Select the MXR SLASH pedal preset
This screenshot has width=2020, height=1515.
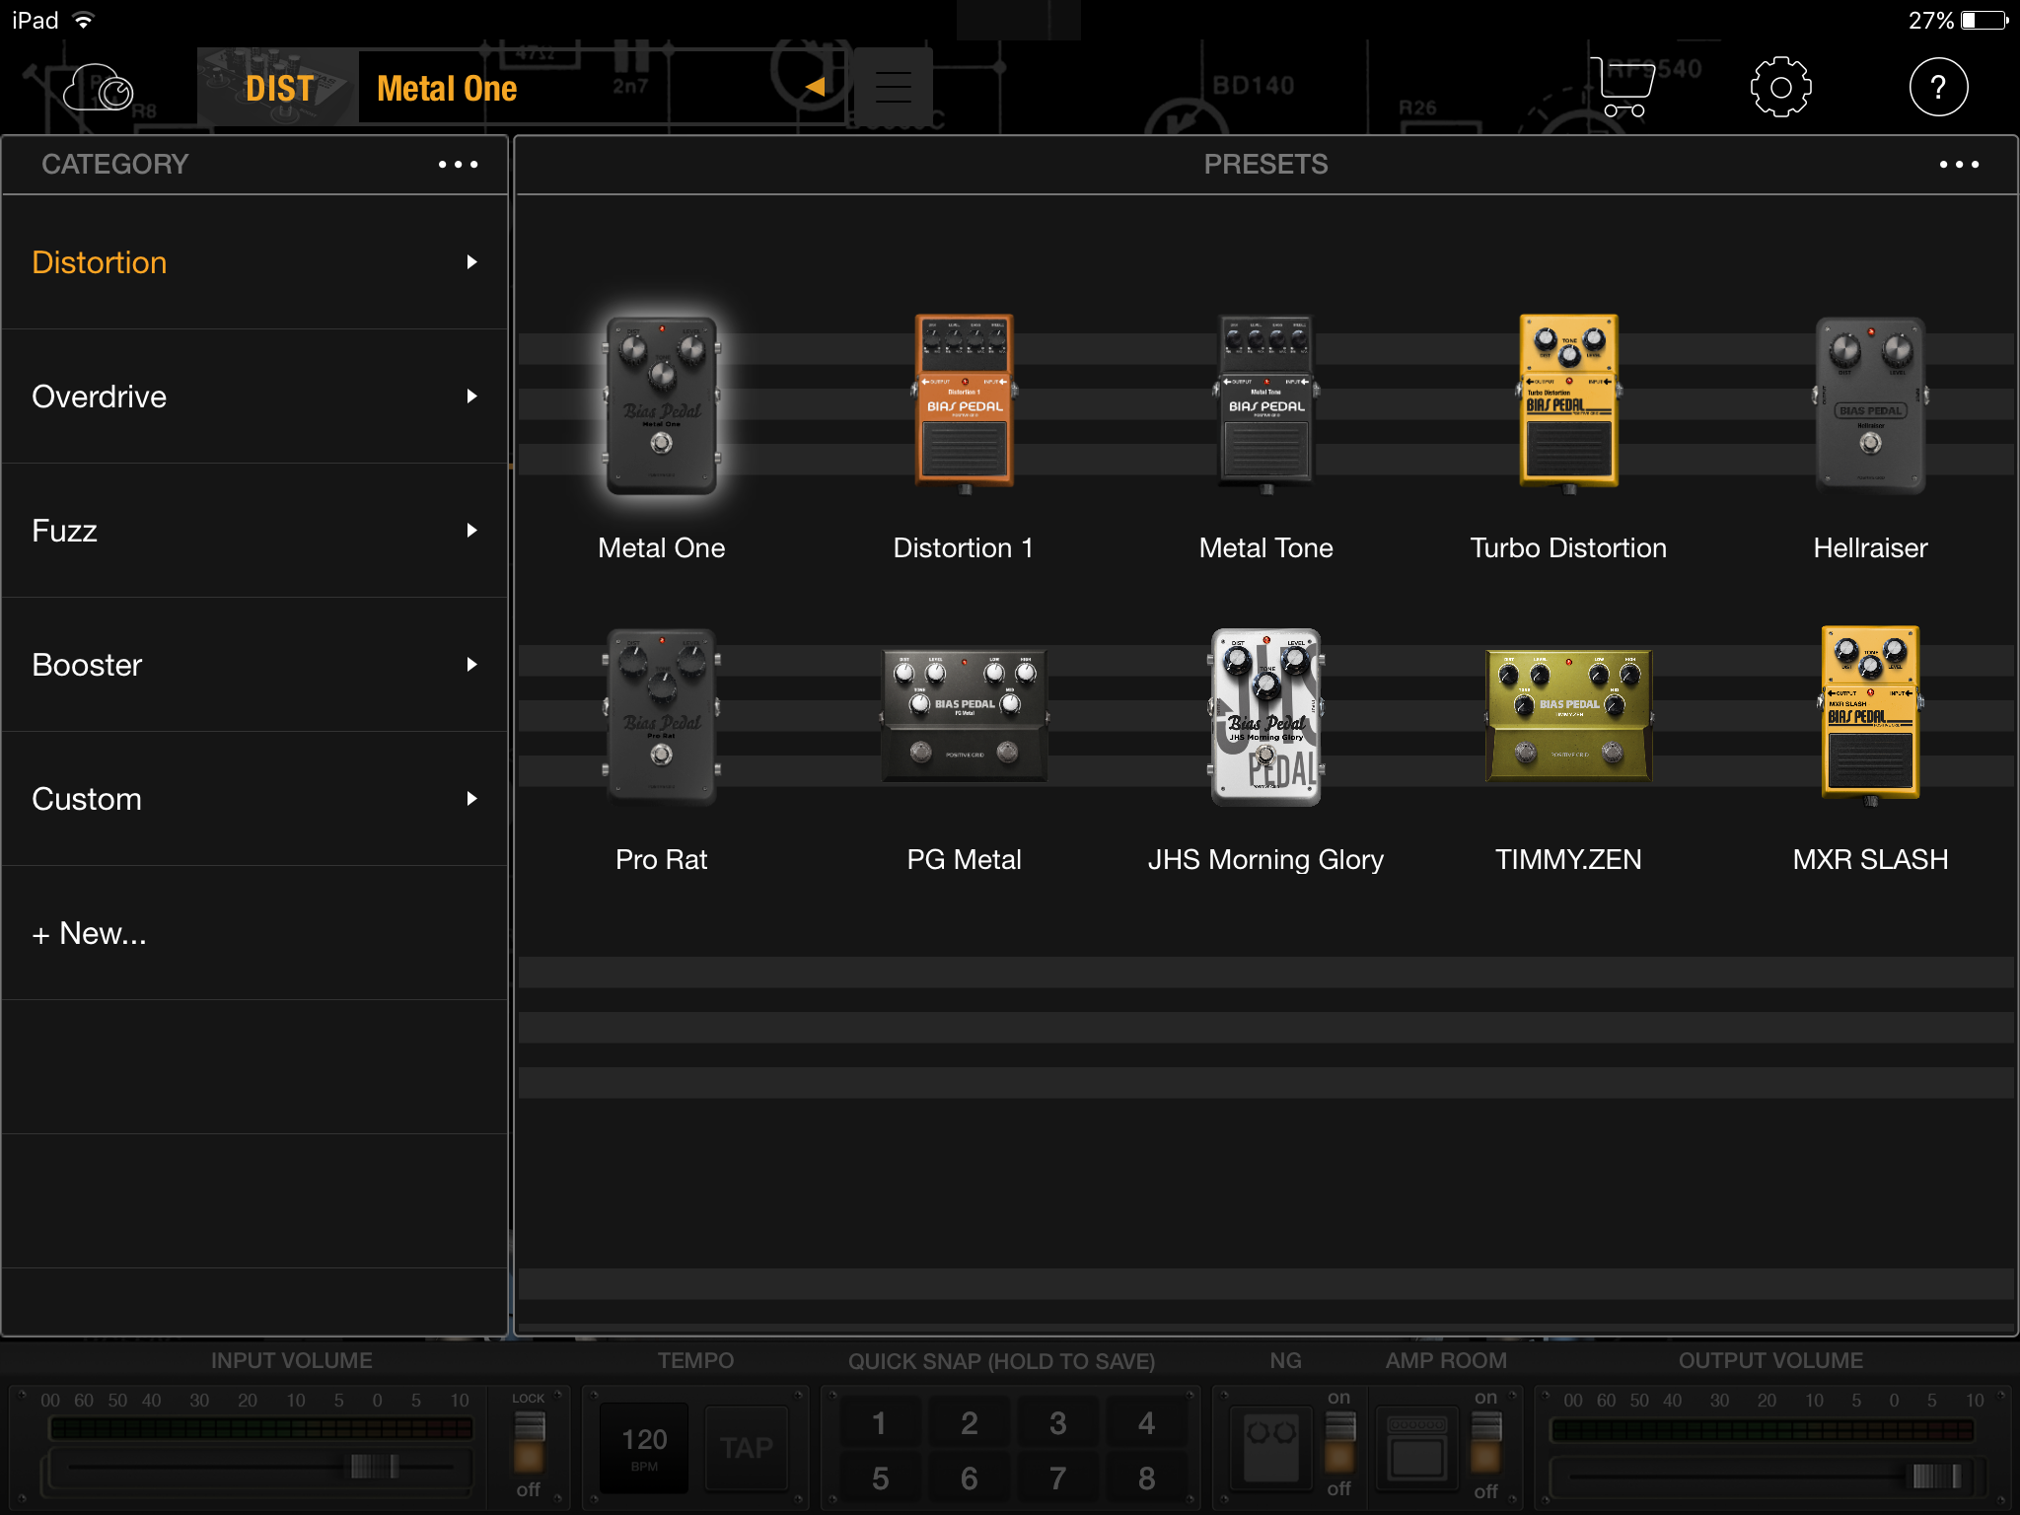(x=1870, y=714)
